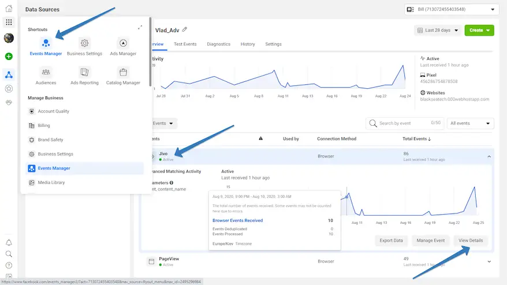
Task: Open Audiences shortcut icon
Action: click(46, 72)
